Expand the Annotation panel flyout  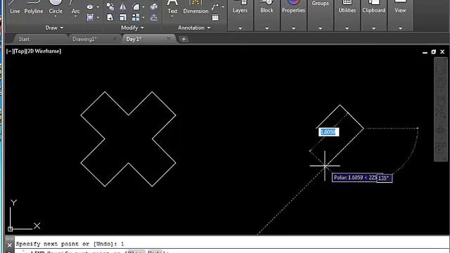(194, 28)
